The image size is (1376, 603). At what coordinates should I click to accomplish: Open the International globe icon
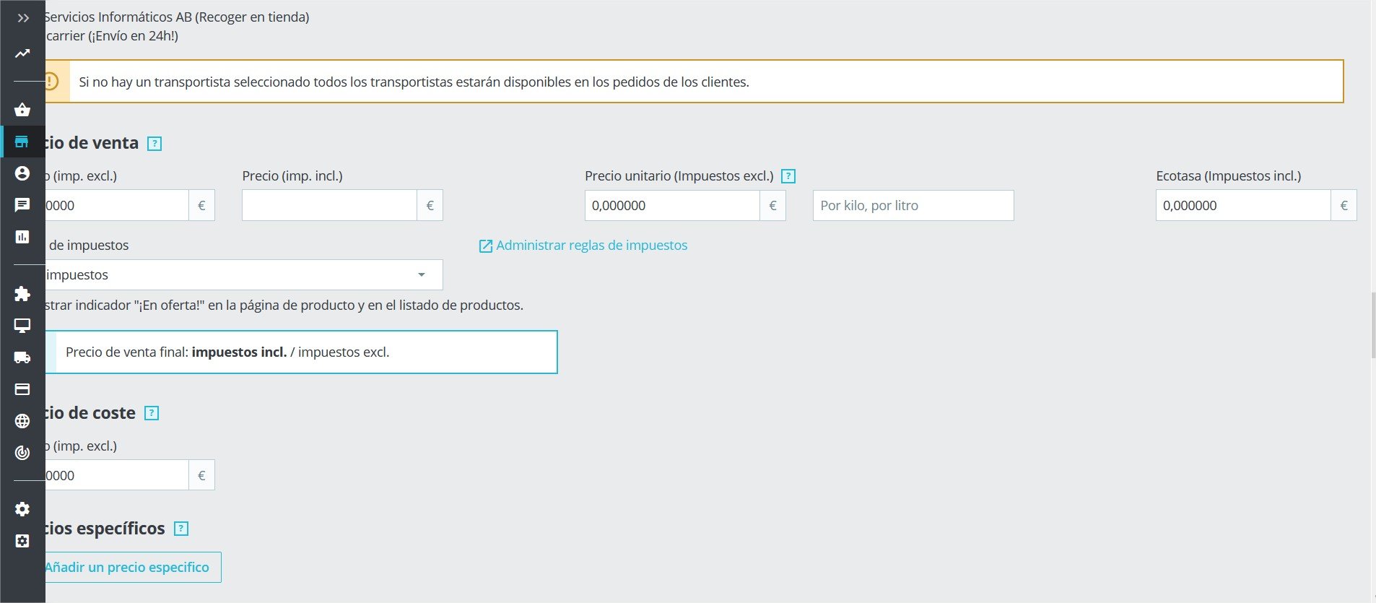pyautogui.click(x=22, y=421)
